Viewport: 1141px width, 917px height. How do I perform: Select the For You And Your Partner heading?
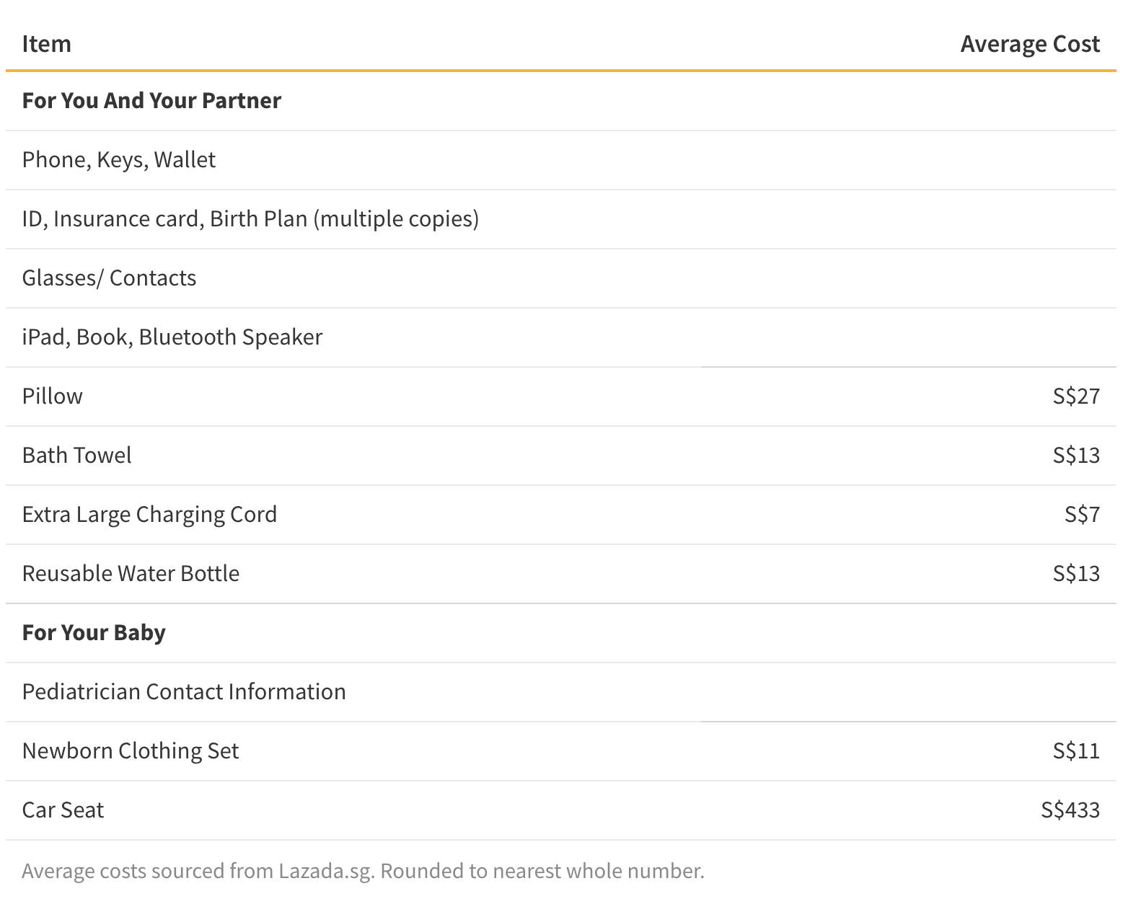pos(151,101)
